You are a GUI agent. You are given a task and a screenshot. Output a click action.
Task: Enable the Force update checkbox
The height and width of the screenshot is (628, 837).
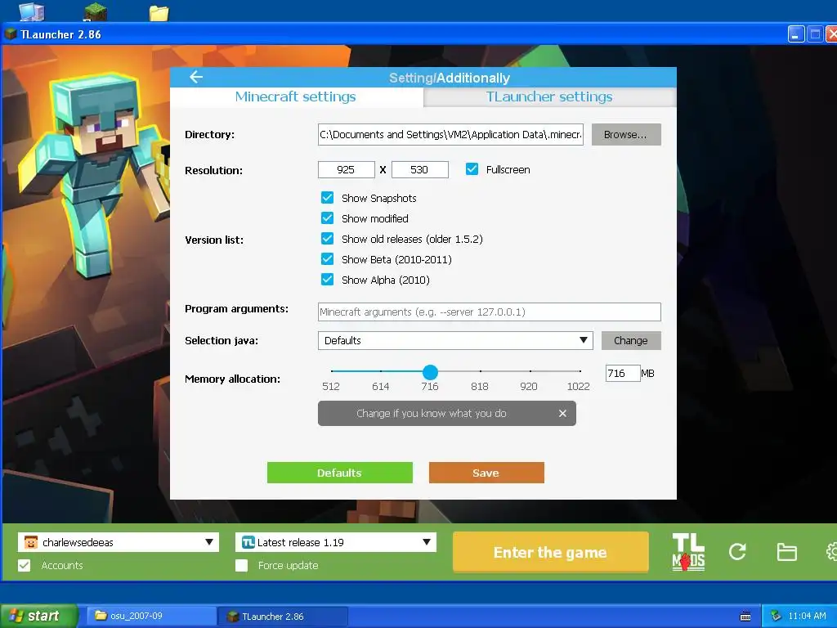pyautogui.click(x=241, y=565)
